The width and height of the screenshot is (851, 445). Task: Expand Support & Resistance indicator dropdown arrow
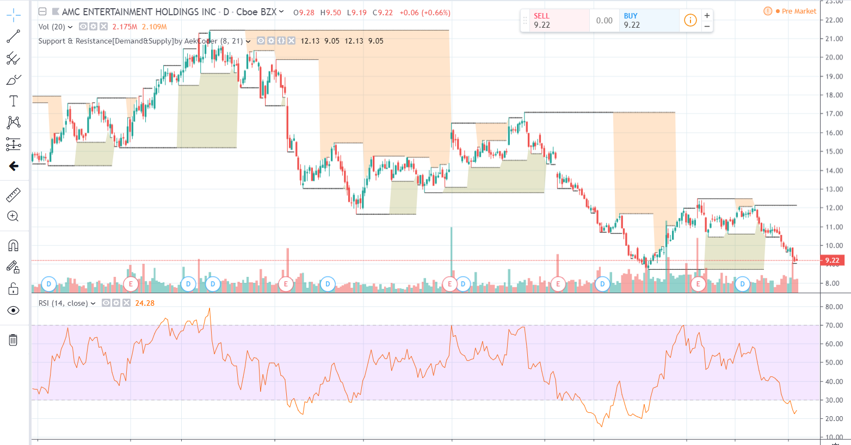[248, 41]
